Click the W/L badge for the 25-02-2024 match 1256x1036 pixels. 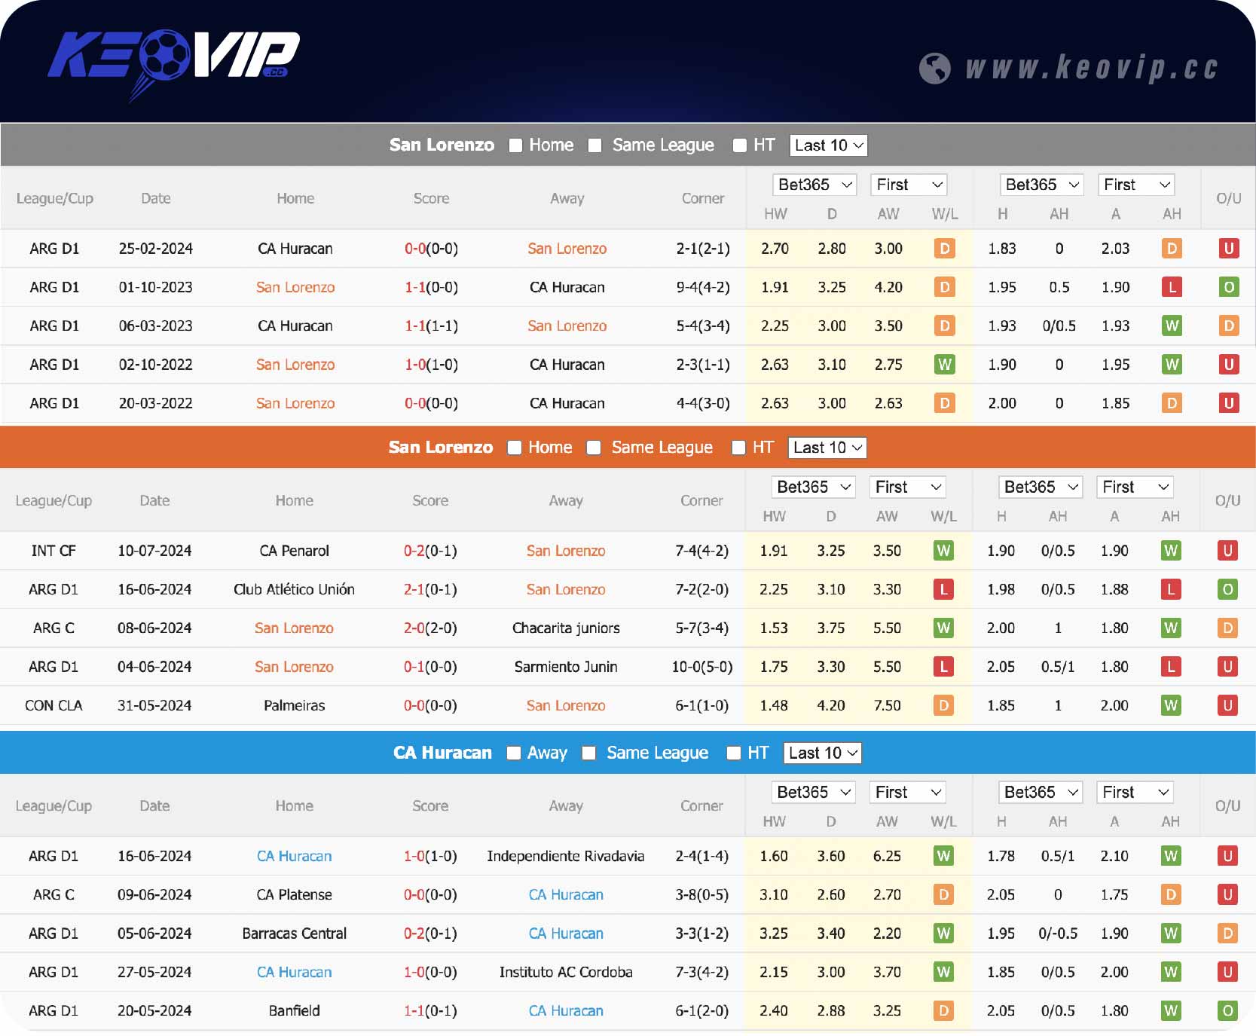point(944,249)
